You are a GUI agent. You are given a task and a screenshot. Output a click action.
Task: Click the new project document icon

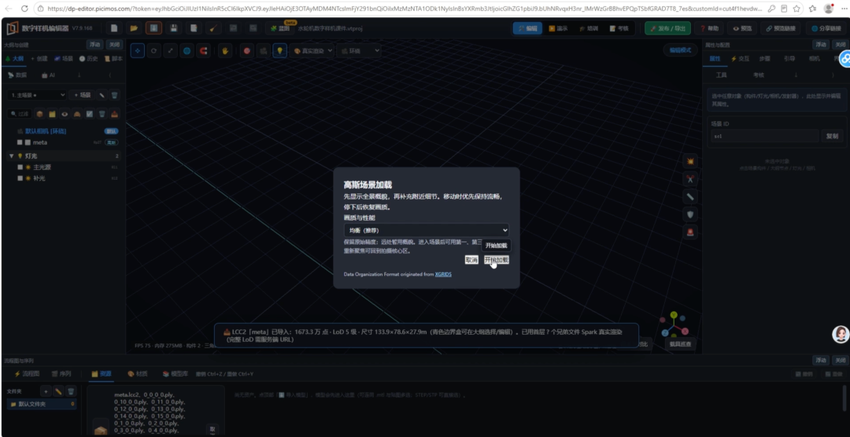click(x=114, y=28)
